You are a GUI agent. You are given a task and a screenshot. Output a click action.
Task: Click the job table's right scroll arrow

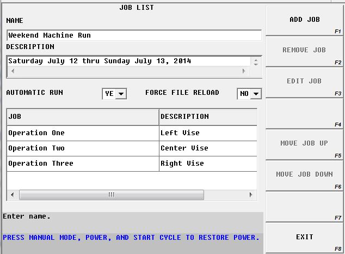[251, 195]
